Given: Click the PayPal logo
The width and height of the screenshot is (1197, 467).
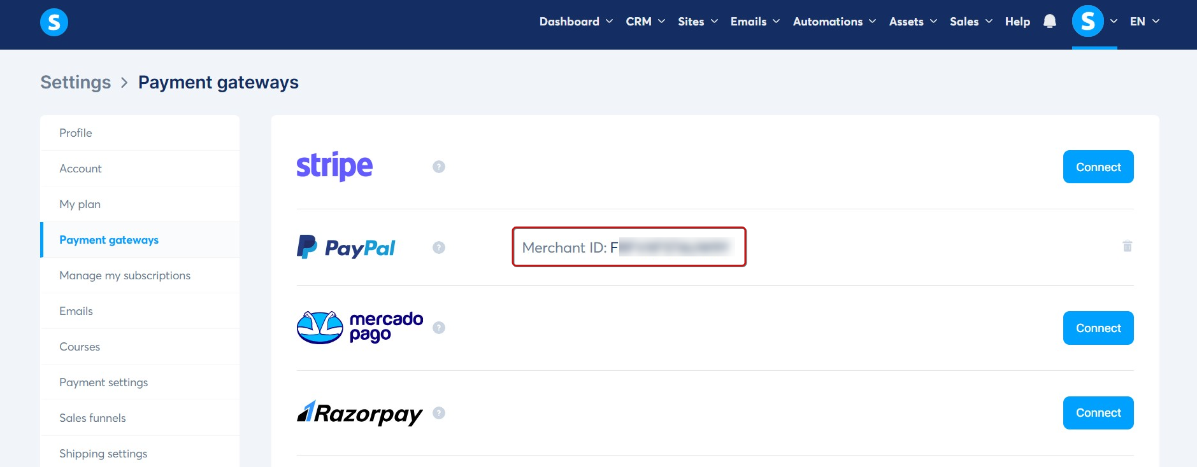Looking at the screenshot, I should coord(346,247).
